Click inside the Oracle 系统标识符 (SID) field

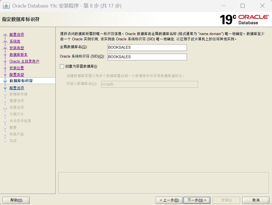[147, 57]
